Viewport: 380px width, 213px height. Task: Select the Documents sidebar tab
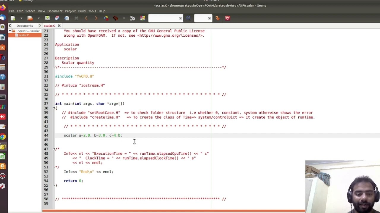coord(25,26)
